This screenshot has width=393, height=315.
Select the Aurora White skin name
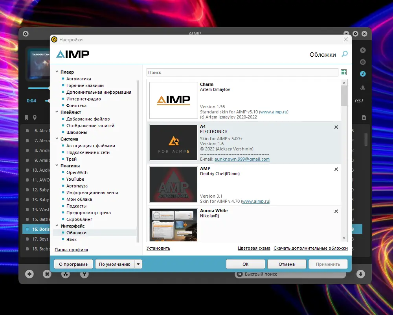point(214,211)
